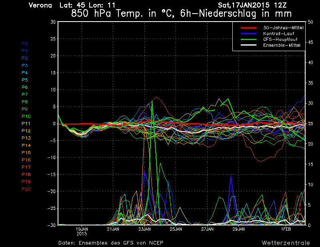The image size is (320, 247).
Task: Select the "GFS-Hauptlauf" legend label
Action: pos(280,39)
